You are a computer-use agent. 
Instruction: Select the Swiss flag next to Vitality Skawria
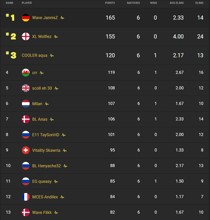click(26, 150)
